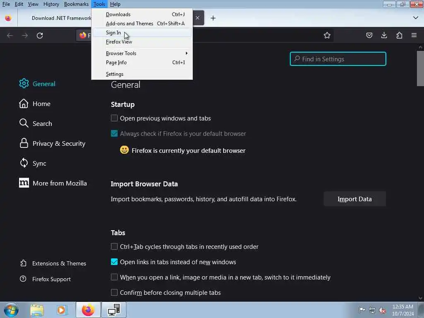Open the Save to Pocket icon

tap(369, 36)
